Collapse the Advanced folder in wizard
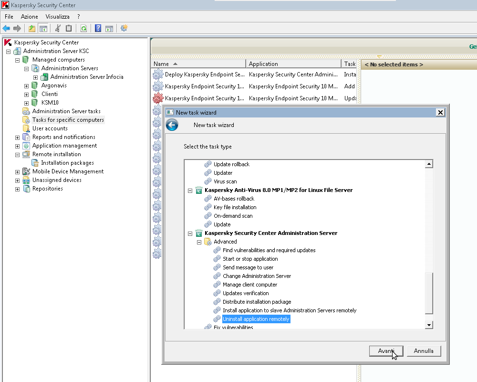Image resolution: width=477 pixels, height=382 pixels. pyautogui.click(x=199, y=242)
